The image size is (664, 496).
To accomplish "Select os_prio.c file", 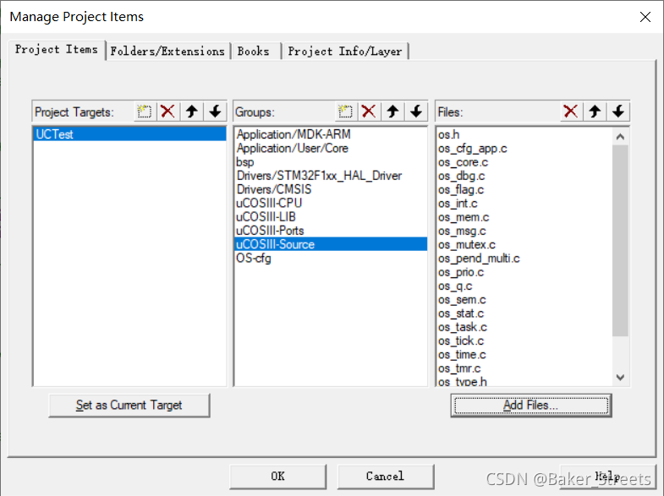I will tap(524, 272).
